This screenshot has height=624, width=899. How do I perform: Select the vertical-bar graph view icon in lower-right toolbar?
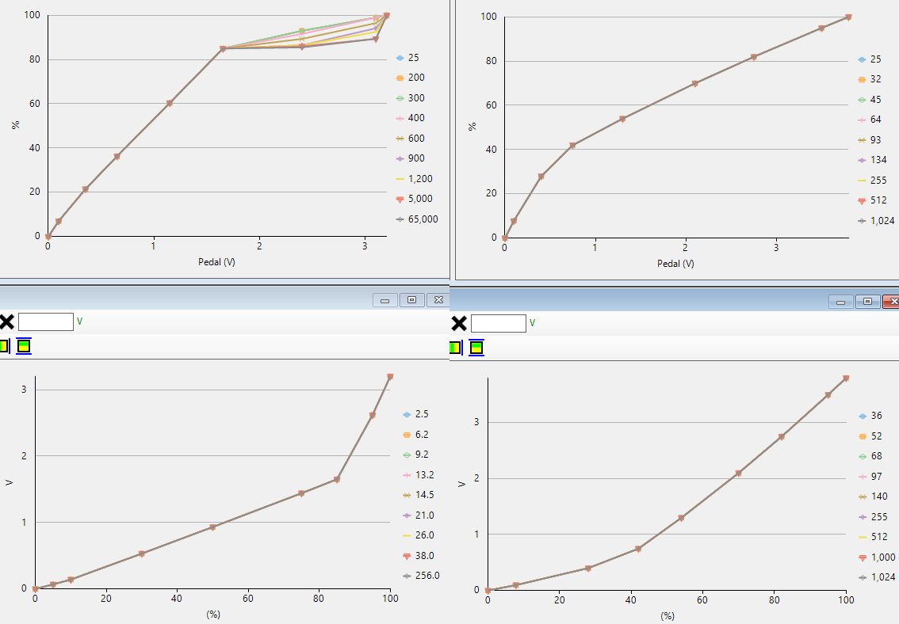click(x=456, y=348)
